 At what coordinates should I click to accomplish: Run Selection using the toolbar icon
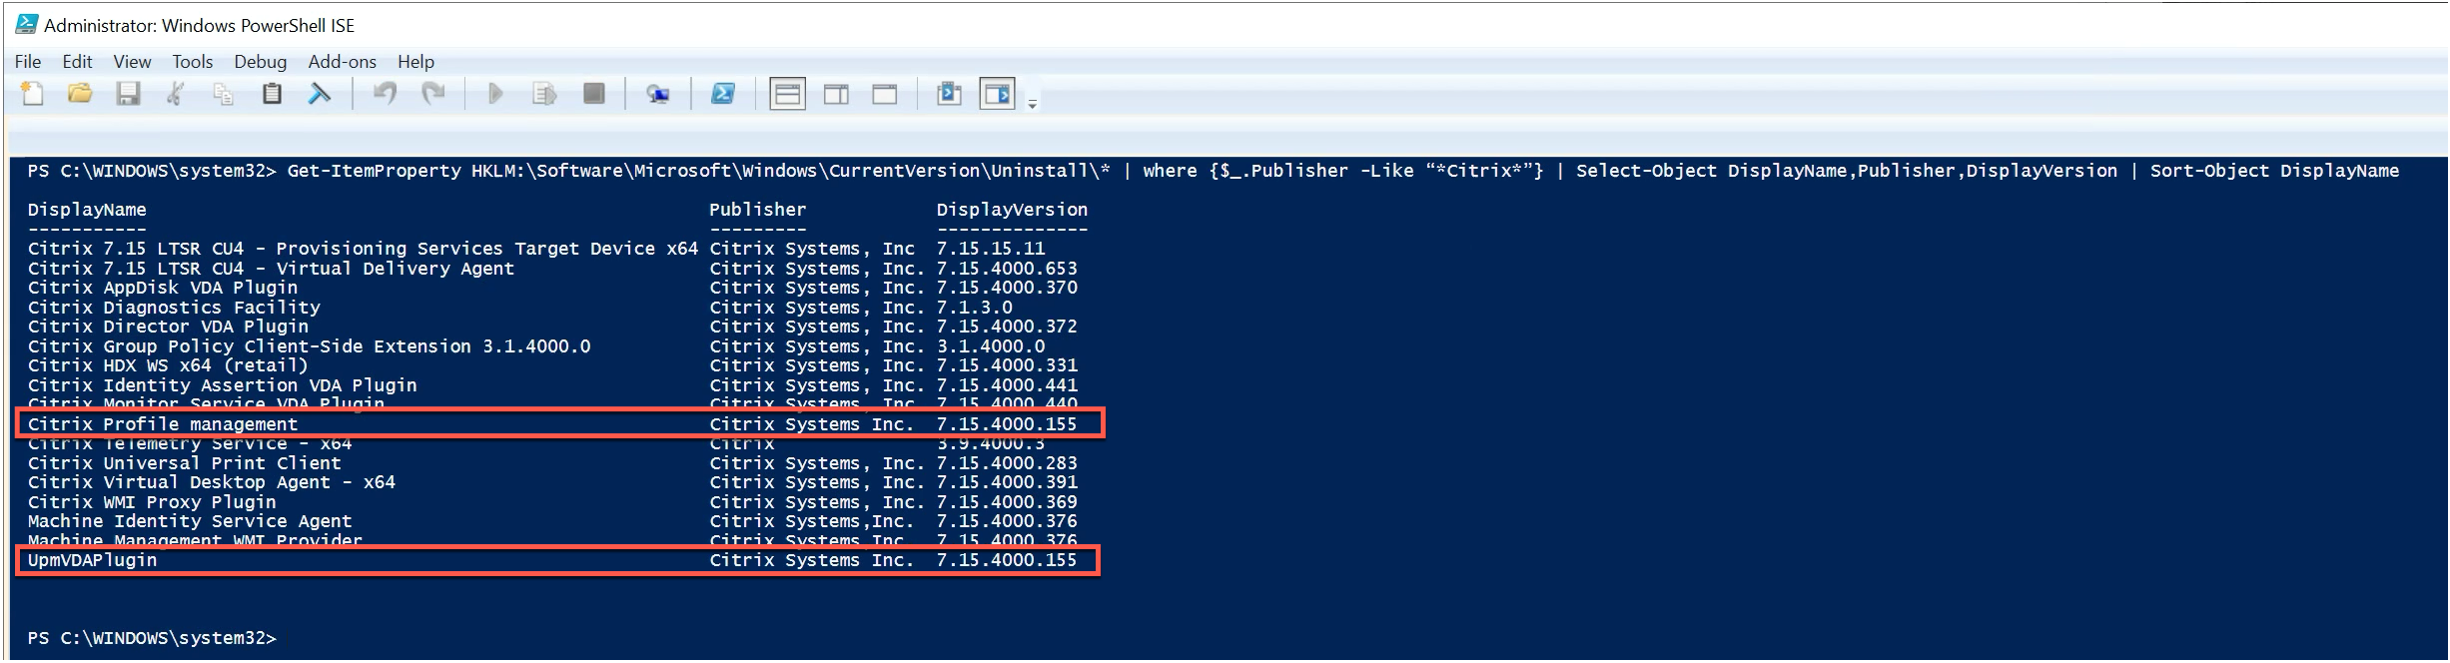click(544, 94)
